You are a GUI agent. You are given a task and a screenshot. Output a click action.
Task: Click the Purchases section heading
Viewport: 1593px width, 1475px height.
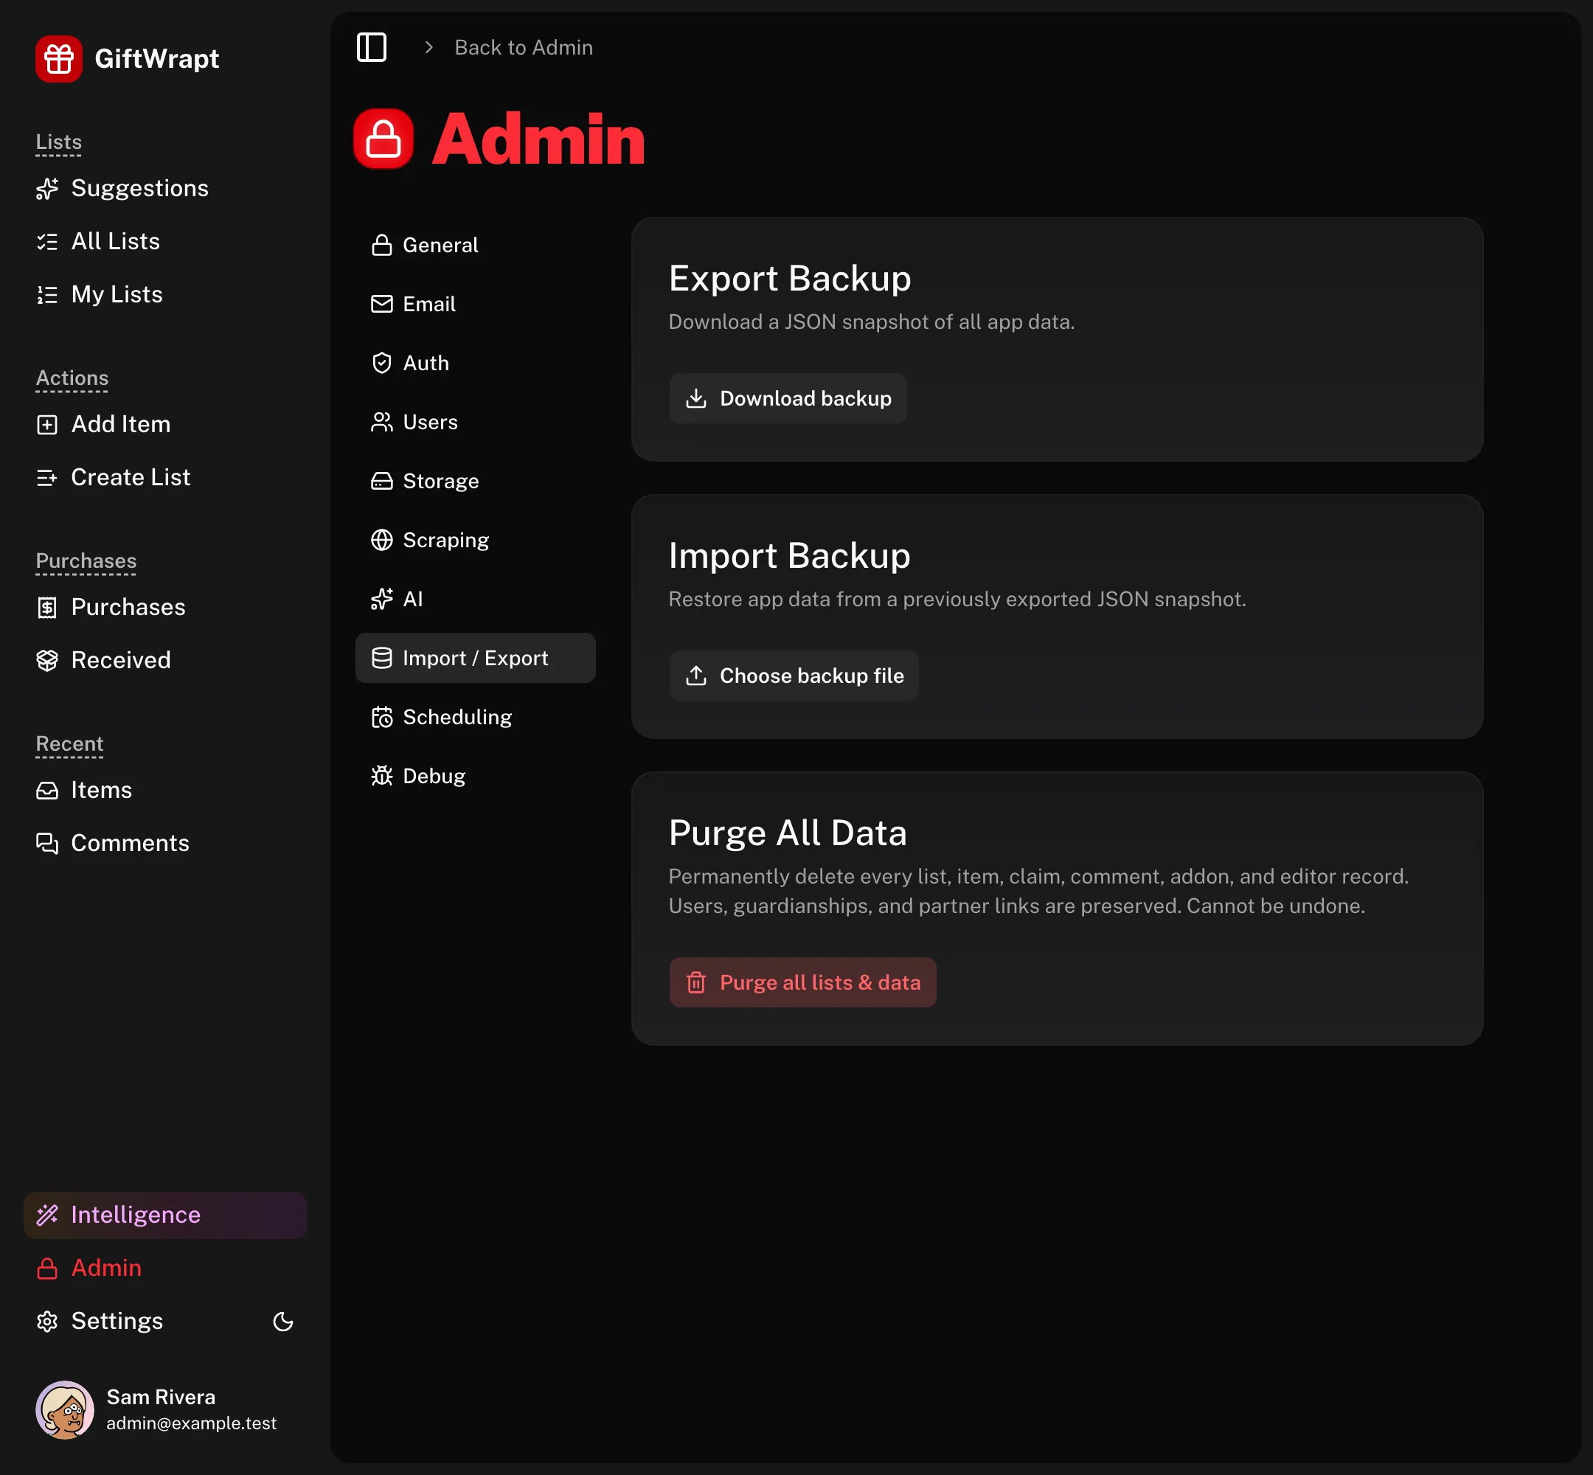86,561
